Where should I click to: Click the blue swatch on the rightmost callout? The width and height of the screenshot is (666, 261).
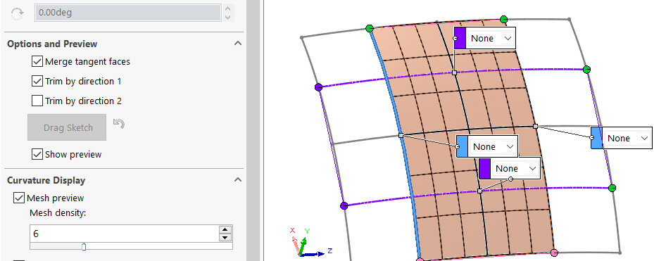click(x=597, y=138)
